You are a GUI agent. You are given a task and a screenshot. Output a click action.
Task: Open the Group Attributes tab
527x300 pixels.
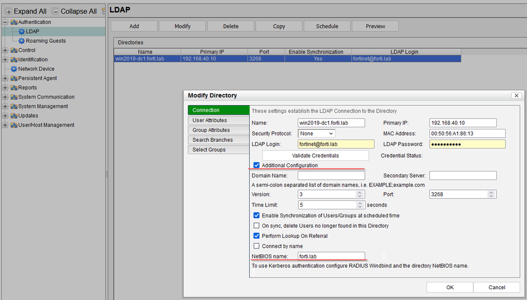[218, 130]
